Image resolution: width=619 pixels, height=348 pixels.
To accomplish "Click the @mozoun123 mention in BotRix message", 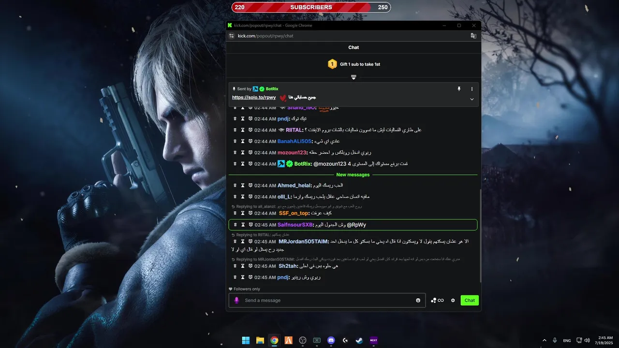I will coord(330,164).
